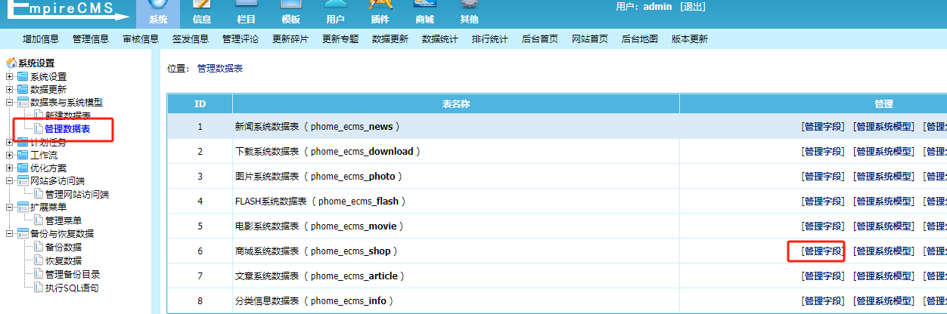Collapse the 数据表与系统模型 tree node
The width and height of the screenshot is (947, 314).
coord(9,102)
